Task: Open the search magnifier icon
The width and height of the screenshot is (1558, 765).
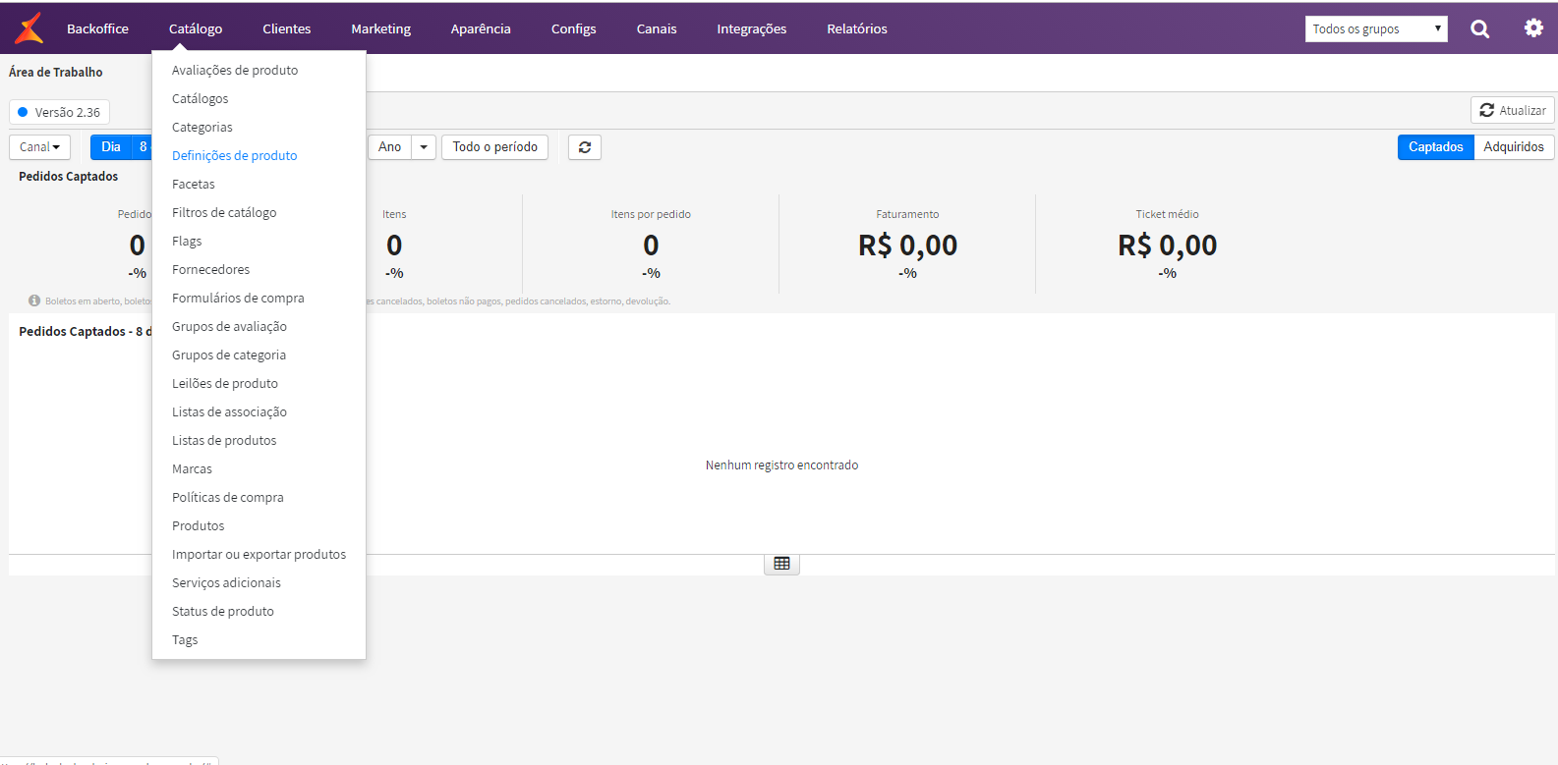Action: tap(1479, 28)
